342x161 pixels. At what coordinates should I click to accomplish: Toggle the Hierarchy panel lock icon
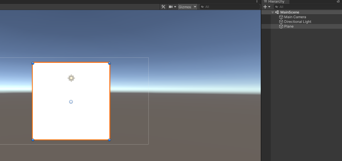point(338,1)
